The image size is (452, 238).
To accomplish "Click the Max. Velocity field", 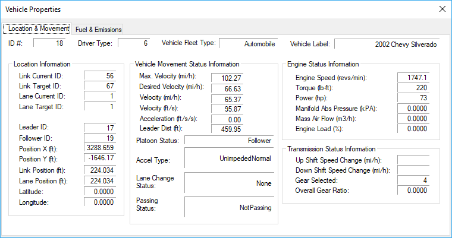I will 227,78.
